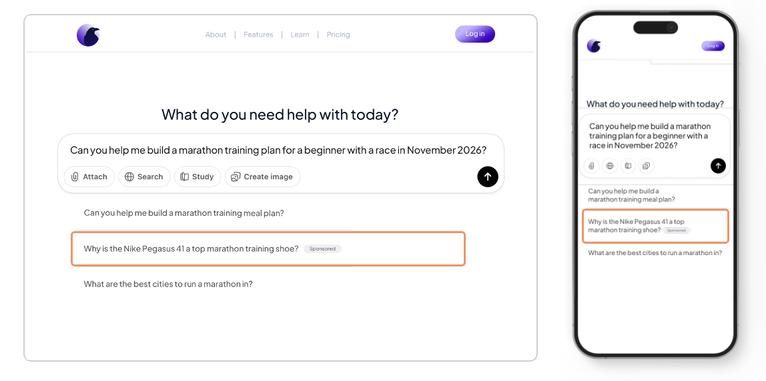Tap the paperclip attach icon on phone
Viewport: 766px width, 381px height.
[591, 165]
